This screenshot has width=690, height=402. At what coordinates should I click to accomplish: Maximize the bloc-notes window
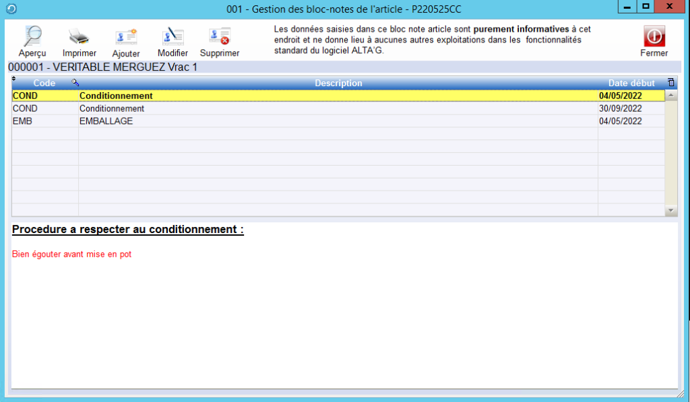point(646,6)
